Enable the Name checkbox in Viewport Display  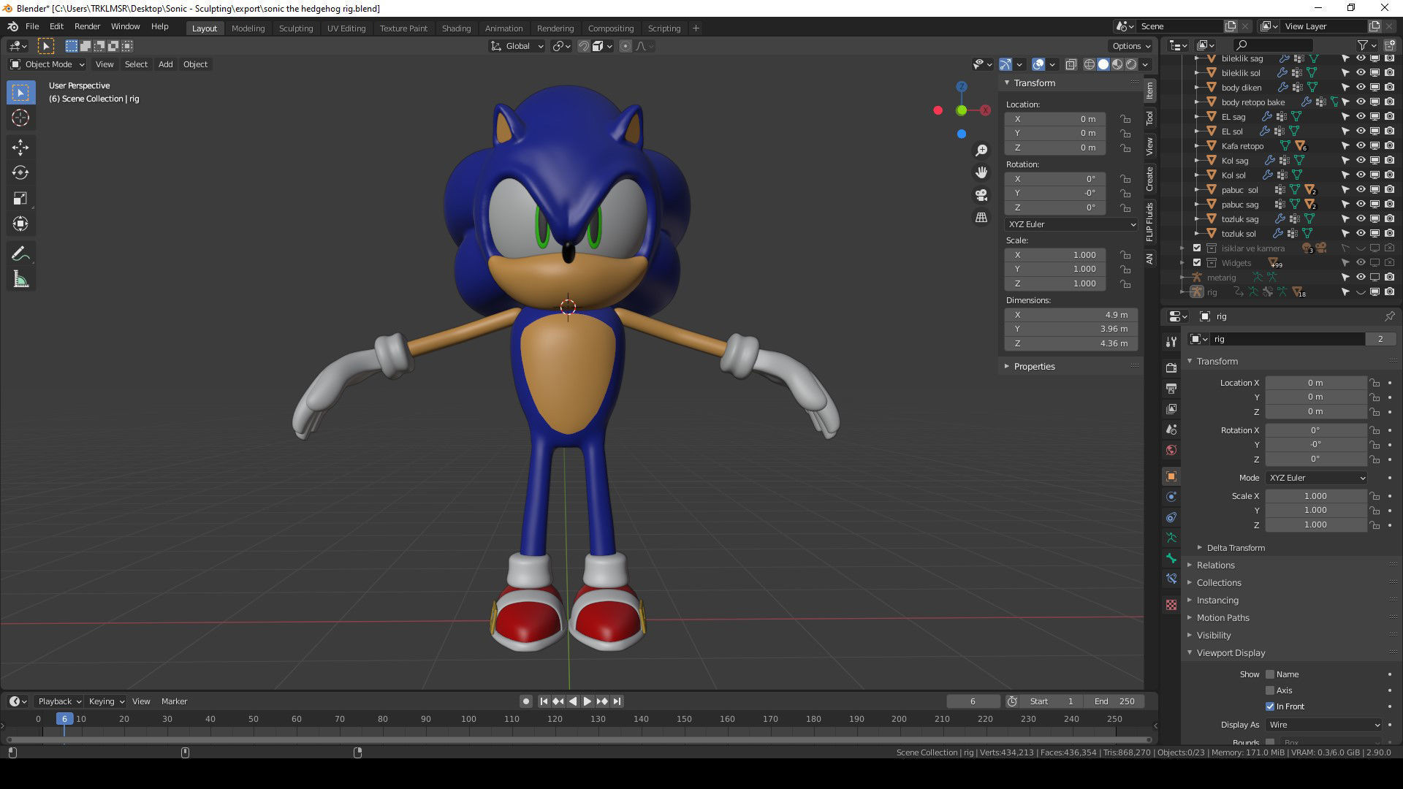click(x=1270, y=674)
